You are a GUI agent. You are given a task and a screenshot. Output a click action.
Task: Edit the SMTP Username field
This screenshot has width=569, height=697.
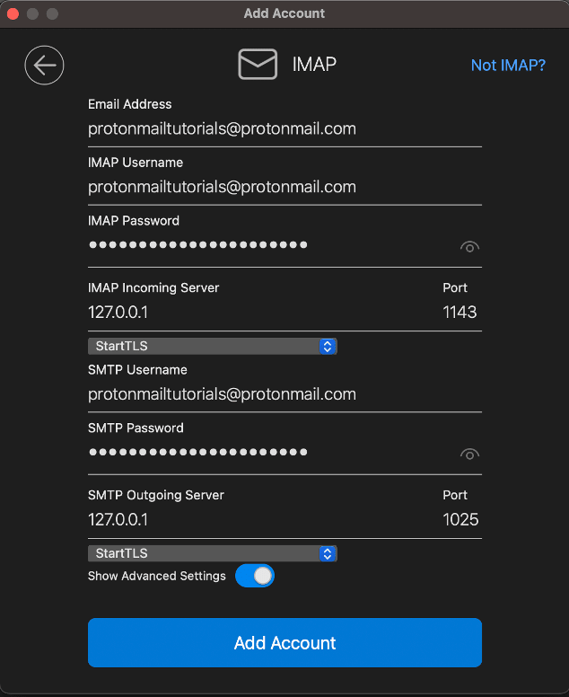pos(284,394)
